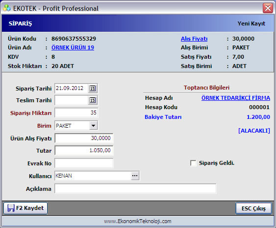Close the EKOTEK Profit Professional window
Screen dimensions: 276x228
pos(268,8)
